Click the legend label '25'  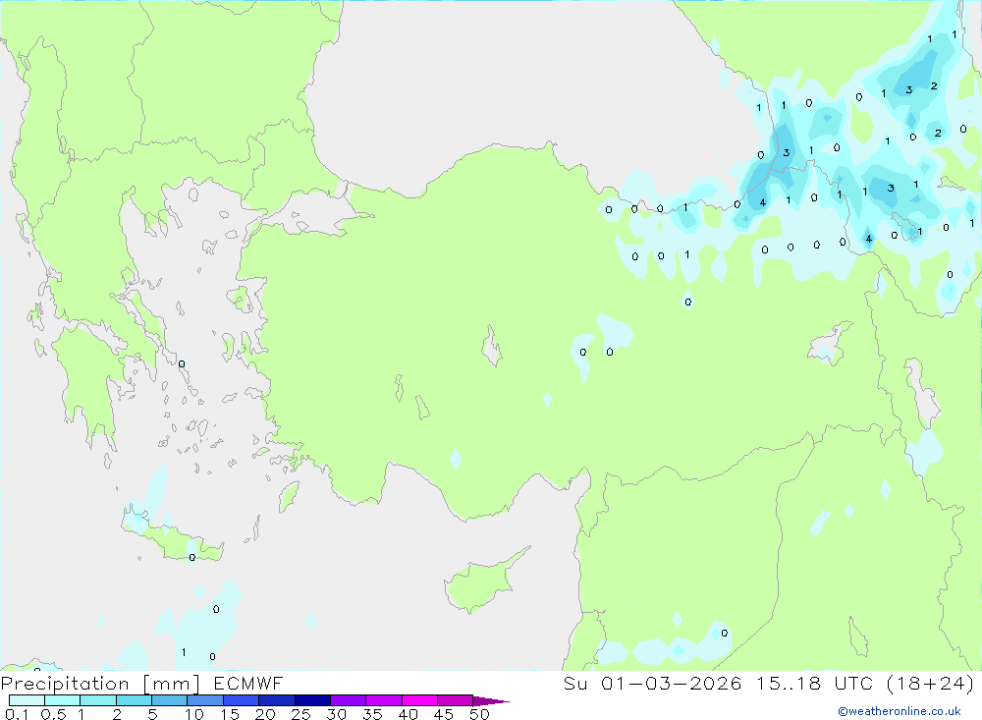(x=301, y=714)
